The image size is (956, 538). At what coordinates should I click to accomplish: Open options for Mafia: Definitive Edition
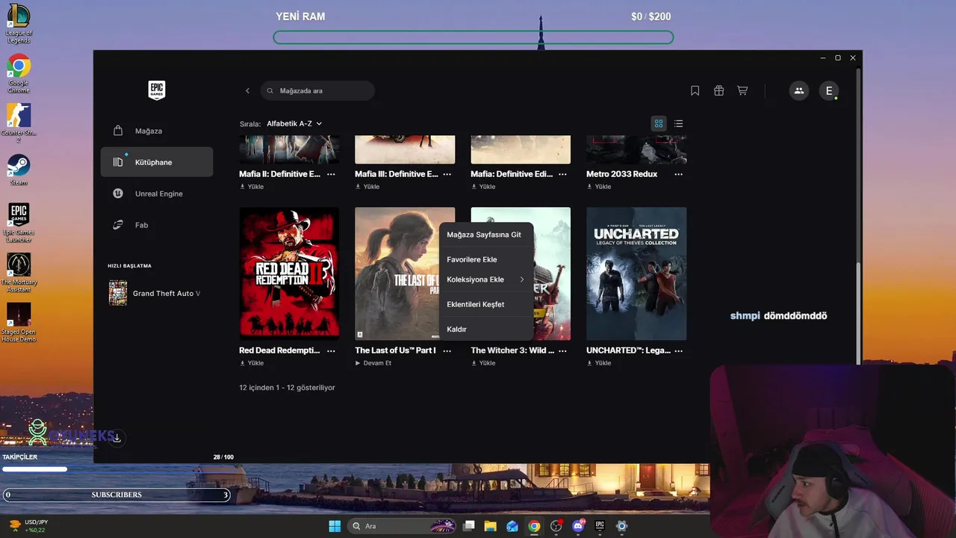coord(562,174)
